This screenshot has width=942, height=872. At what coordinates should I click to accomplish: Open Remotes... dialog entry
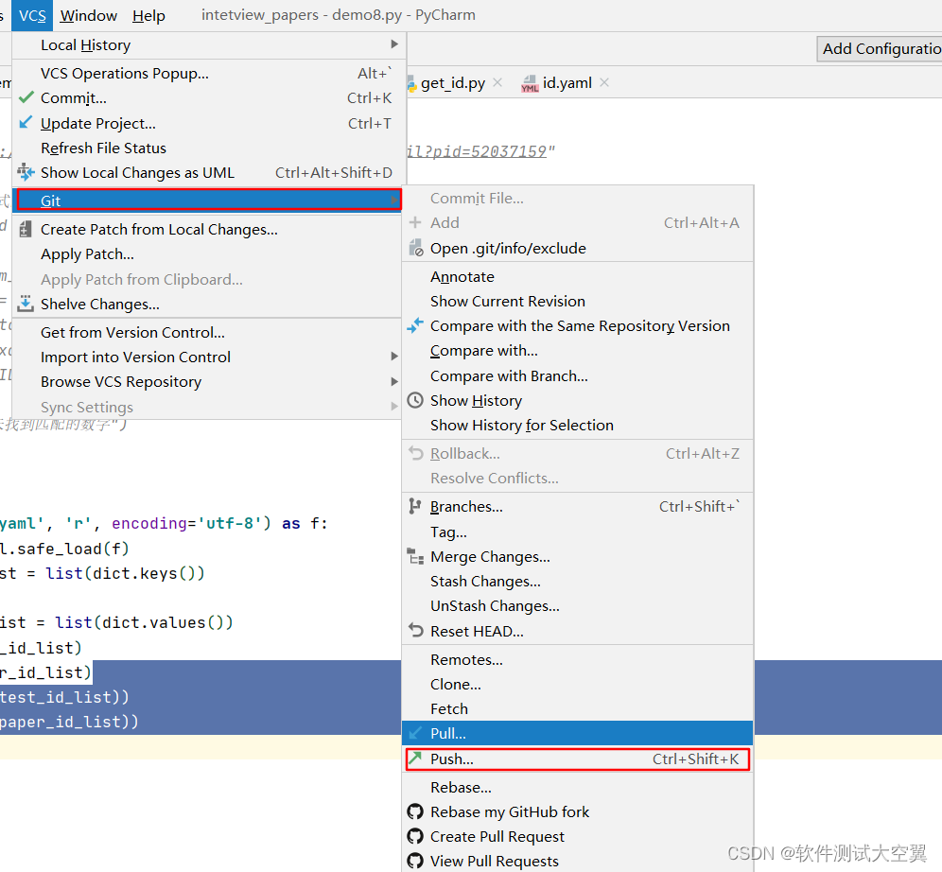(x=577, y=659)
